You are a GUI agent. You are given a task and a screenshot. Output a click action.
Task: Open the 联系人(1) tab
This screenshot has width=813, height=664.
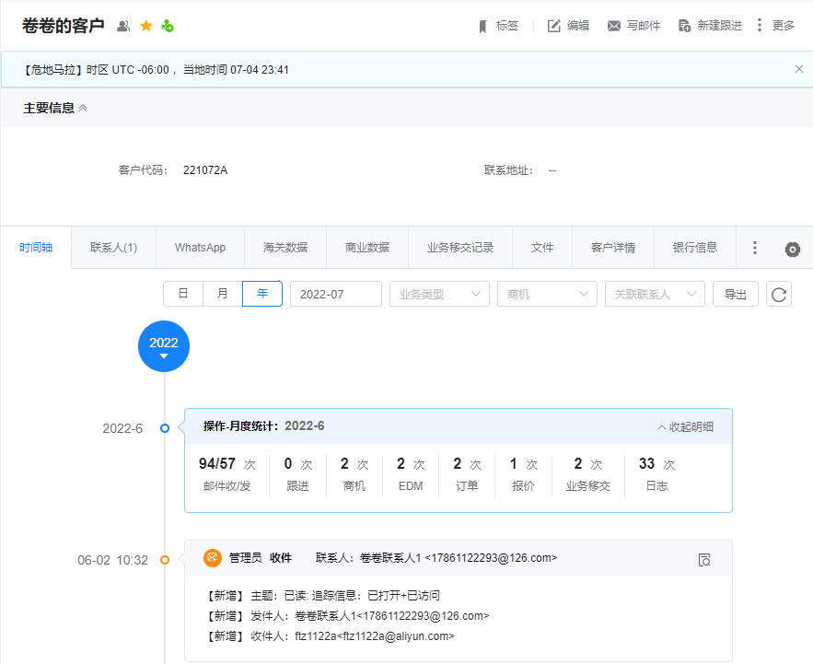(x=113, y=248)
